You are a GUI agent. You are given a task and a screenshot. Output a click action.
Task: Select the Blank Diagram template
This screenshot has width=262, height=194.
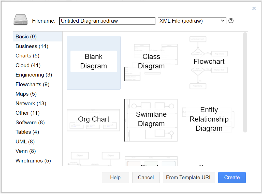click(94, 63)
